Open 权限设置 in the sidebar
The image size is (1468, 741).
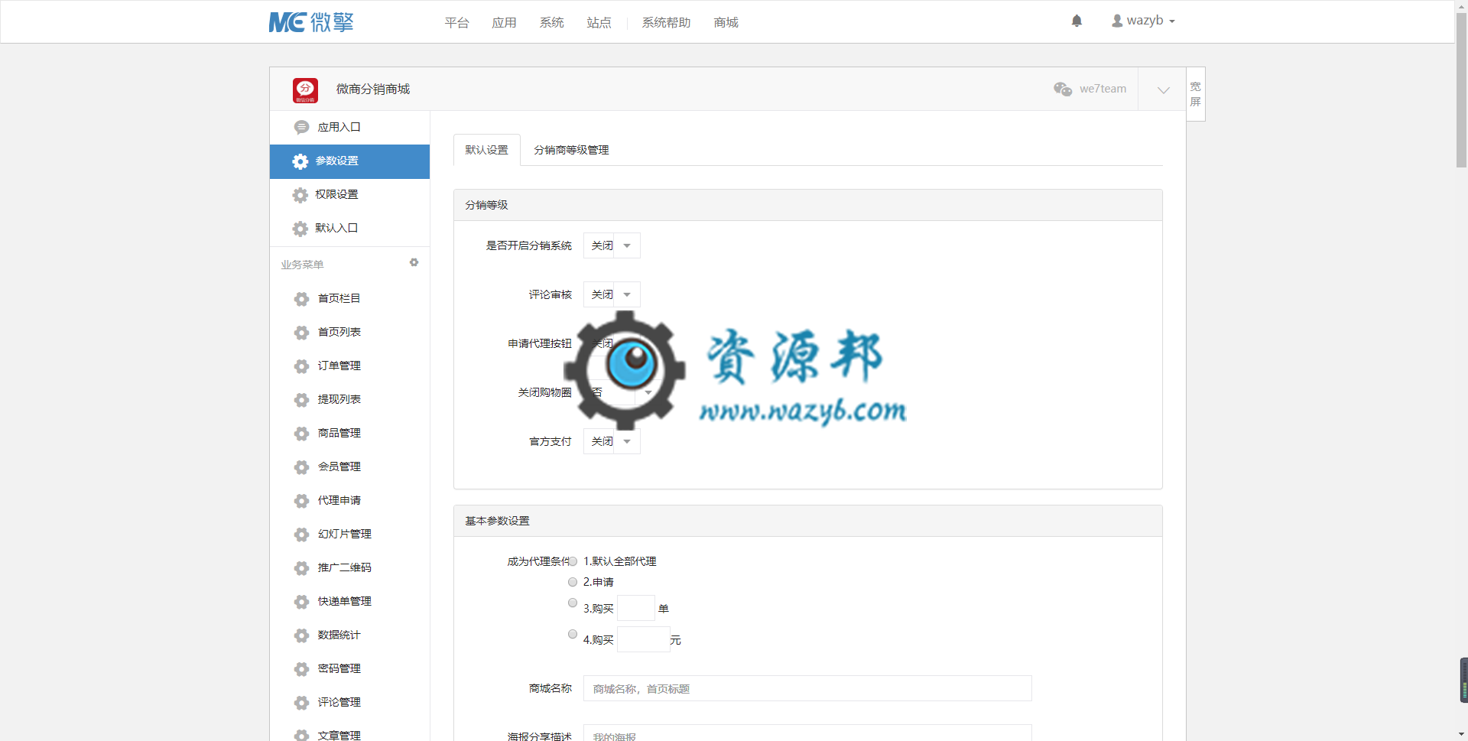(349, 195)
